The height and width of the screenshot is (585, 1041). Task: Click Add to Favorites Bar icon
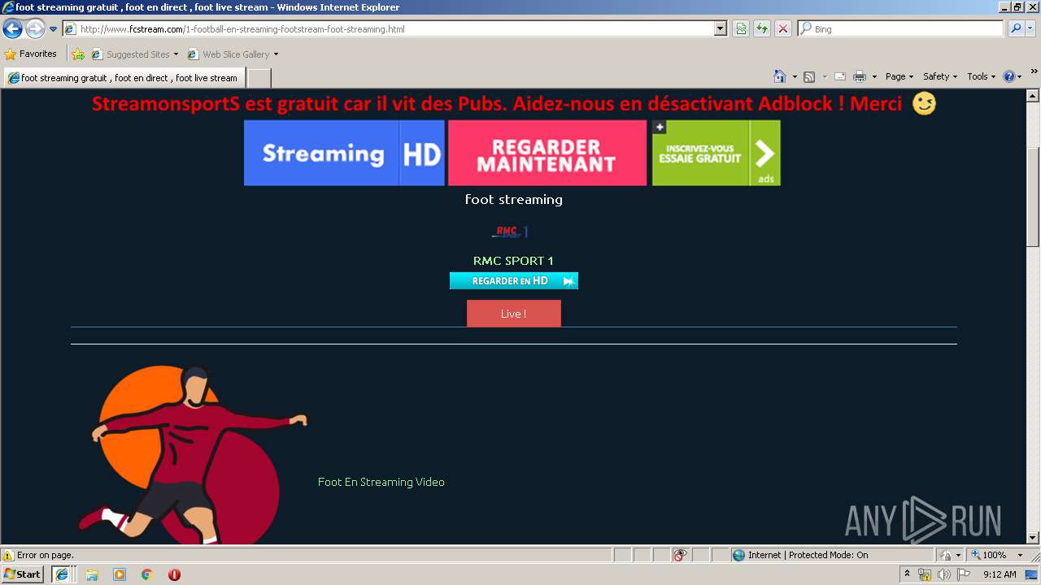78,54
